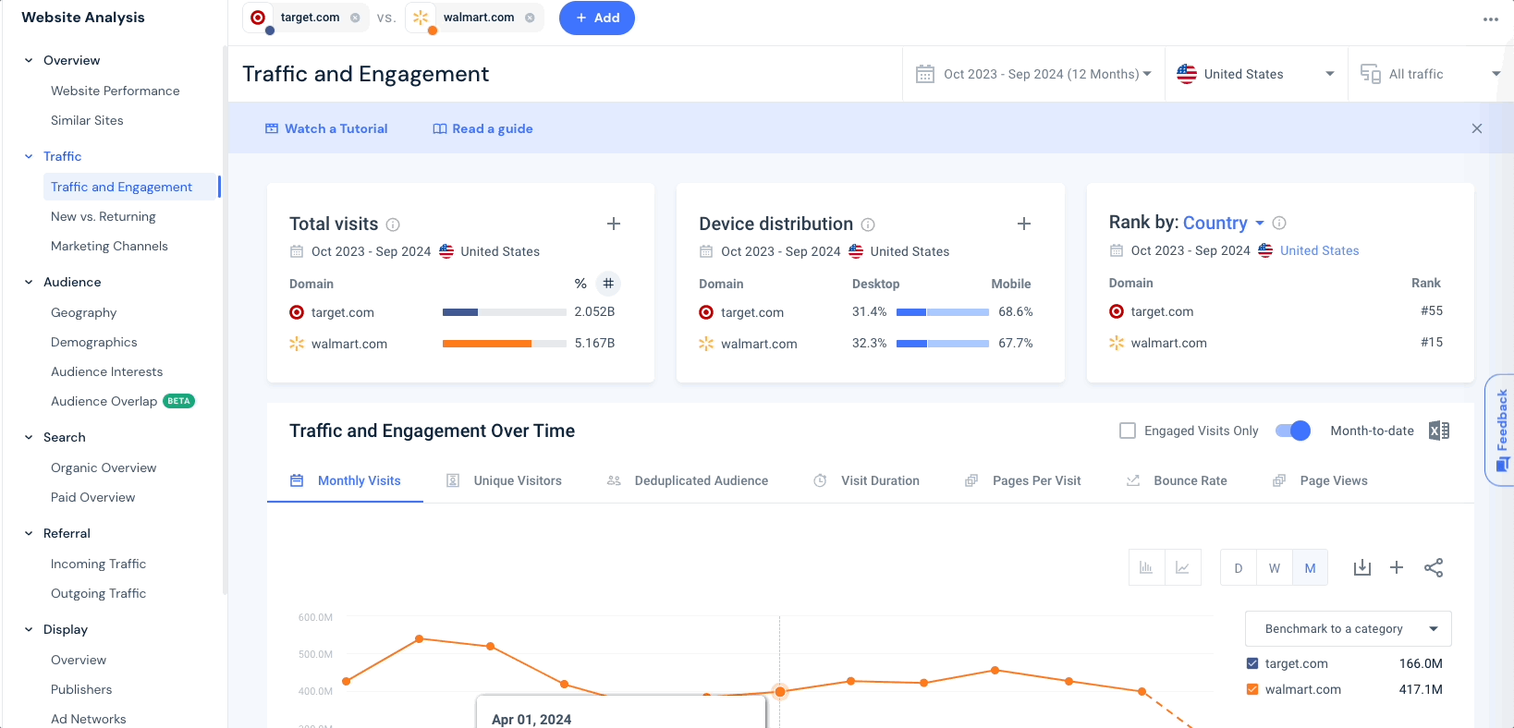Open Rank by Country dropdown

1224,223
